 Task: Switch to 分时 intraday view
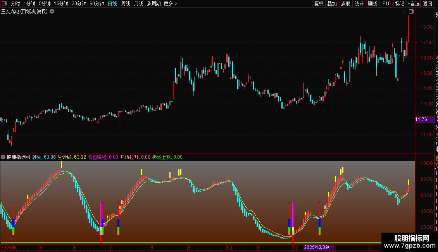pos(16,3)
